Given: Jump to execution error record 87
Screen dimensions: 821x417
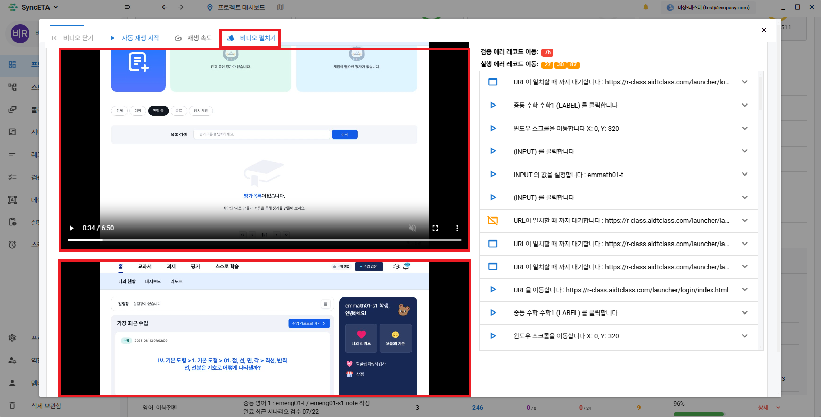Looking at the screenshot, I should (x=573, y=65).
